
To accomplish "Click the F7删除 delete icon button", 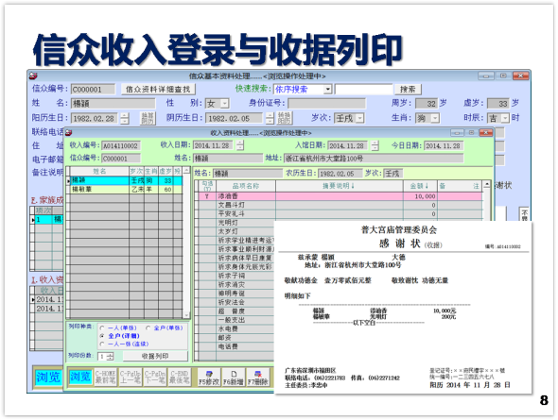I will (x=257, y=378).
